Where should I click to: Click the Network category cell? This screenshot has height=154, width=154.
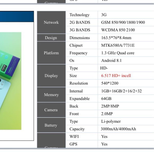[x=51, y=22]
